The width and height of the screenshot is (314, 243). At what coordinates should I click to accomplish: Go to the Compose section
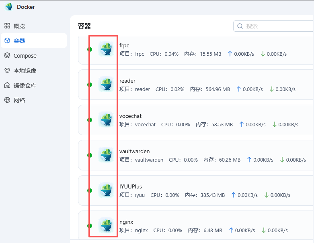34,55
